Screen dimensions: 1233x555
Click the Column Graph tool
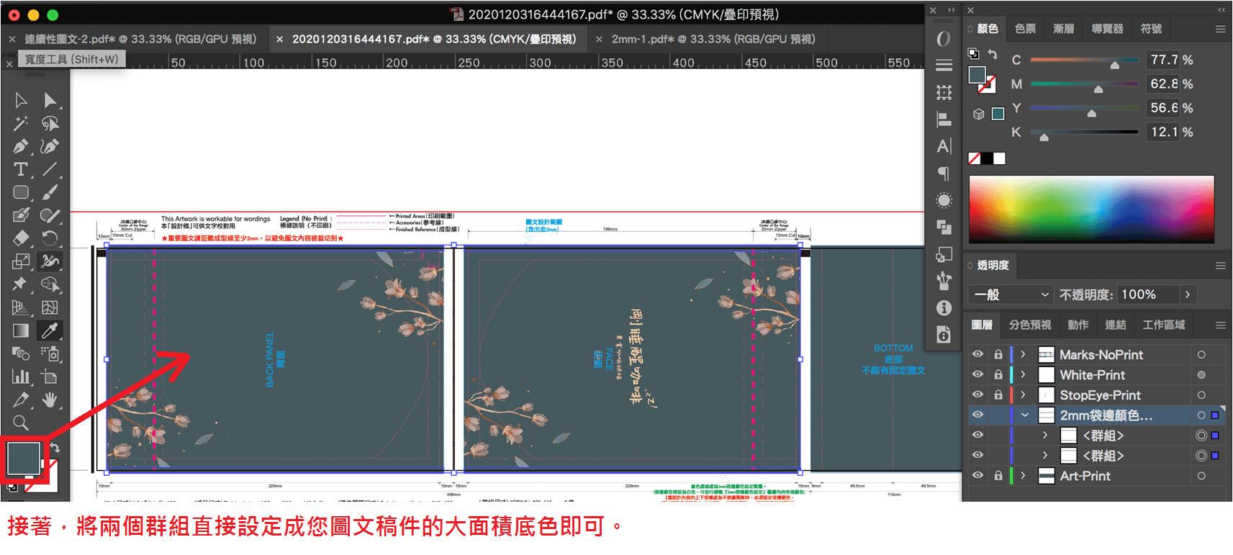tap(21, 376)
